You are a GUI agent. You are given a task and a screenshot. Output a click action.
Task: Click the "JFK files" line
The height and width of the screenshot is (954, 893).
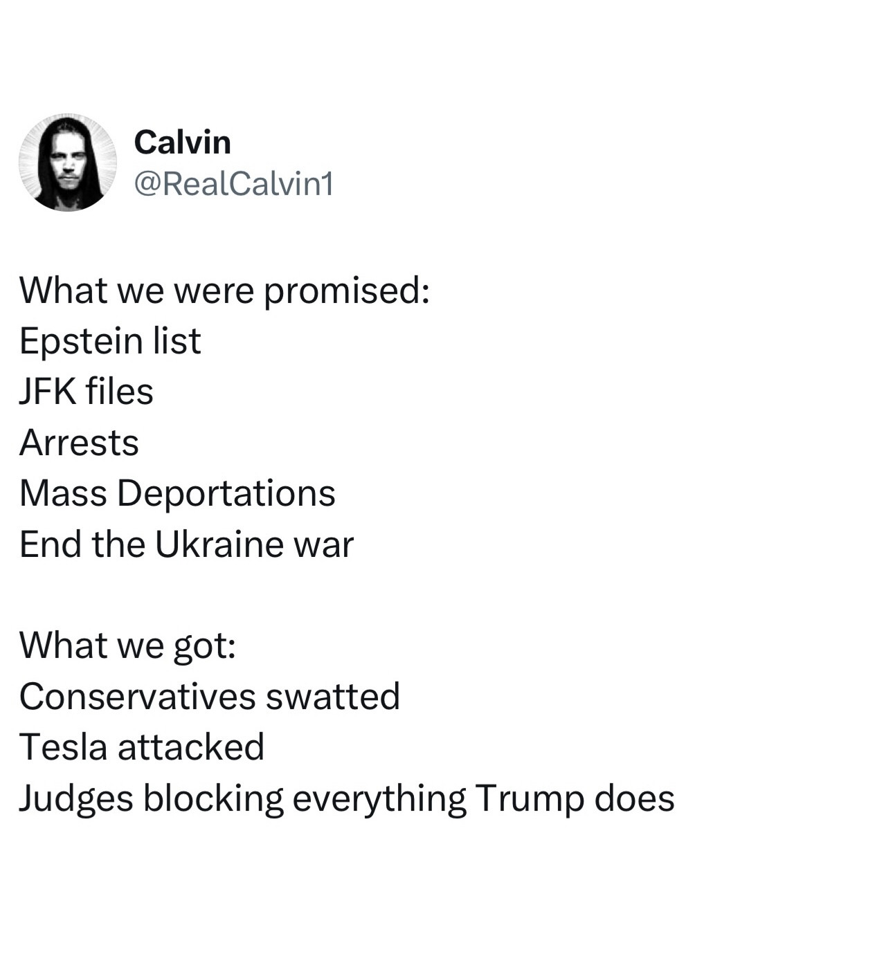coord(86,392)
